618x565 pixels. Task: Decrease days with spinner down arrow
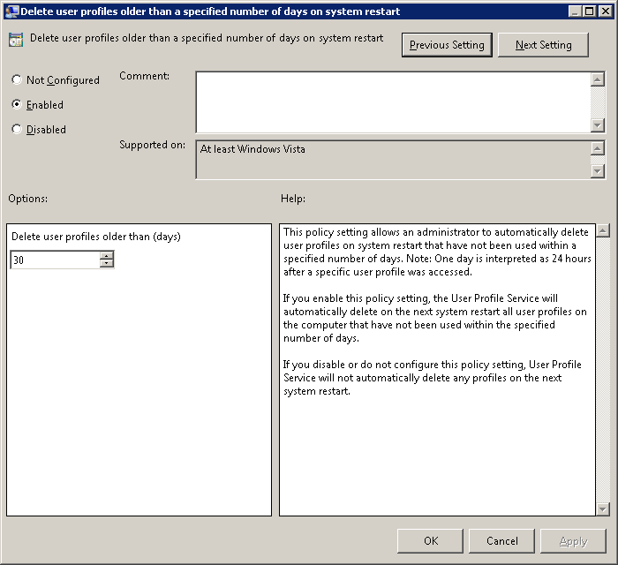(x=107, y=264)
